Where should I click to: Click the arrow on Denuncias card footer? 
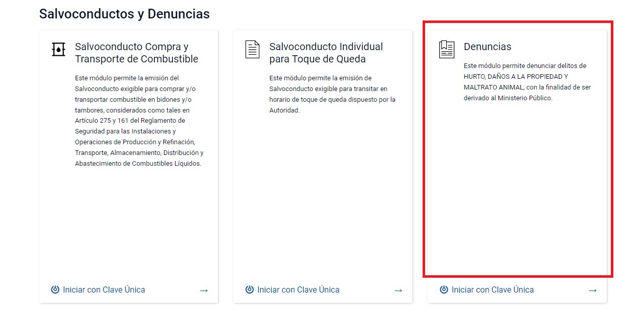coord(592,291)
